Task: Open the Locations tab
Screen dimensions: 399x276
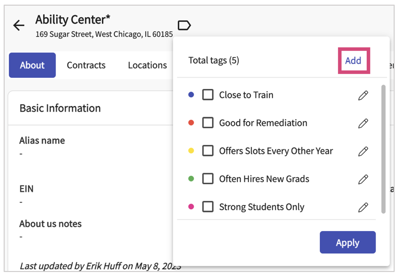Action: click(x=147, y=65)
